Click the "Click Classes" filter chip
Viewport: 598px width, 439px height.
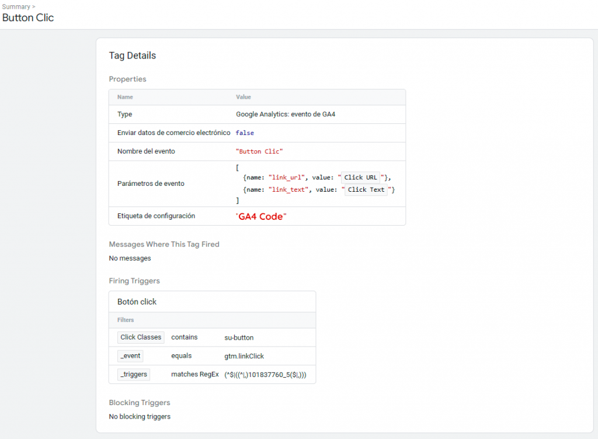(x=141, y=337)
